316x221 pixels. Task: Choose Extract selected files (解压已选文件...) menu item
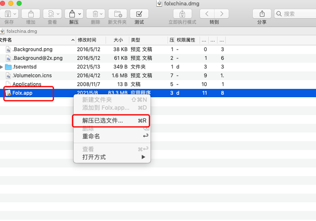[112, 121]
